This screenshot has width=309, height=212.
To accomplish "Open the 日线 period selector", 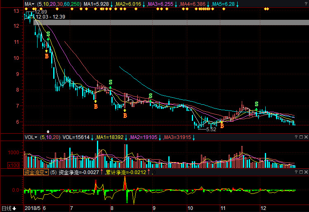I will coord(8,208).
